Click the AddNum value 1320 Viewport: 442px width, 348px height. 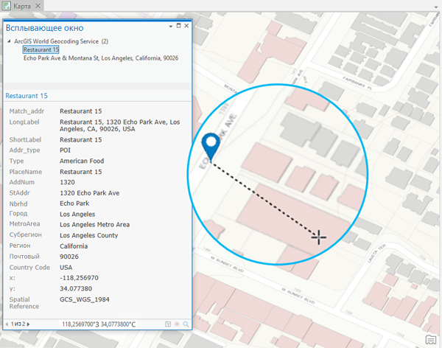point(67,182)
